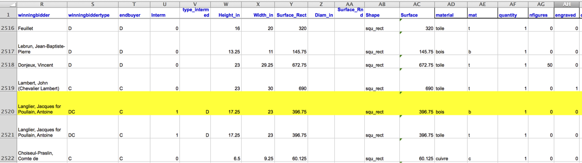Select column R header
The image size is (582, 163).
point(42,4)
